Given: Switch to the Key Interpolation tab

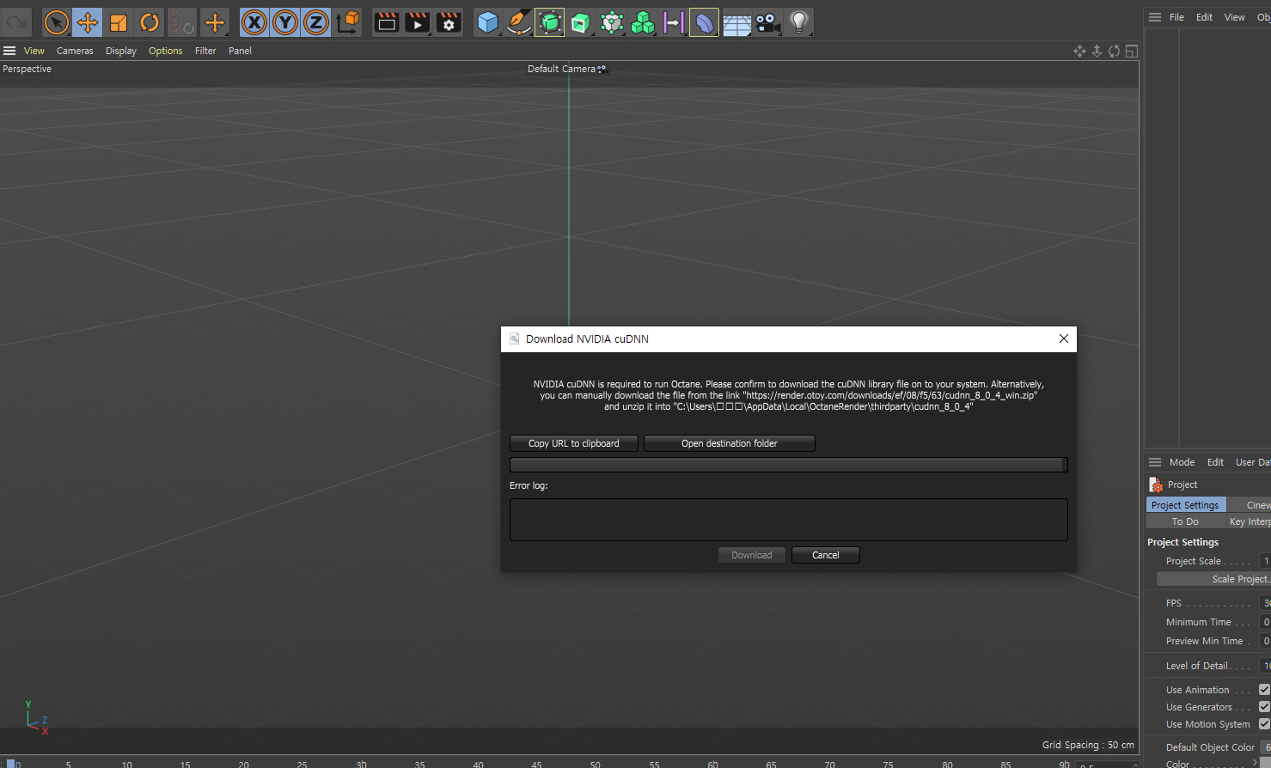Looking at the screenshot, I should point(1250,521).
